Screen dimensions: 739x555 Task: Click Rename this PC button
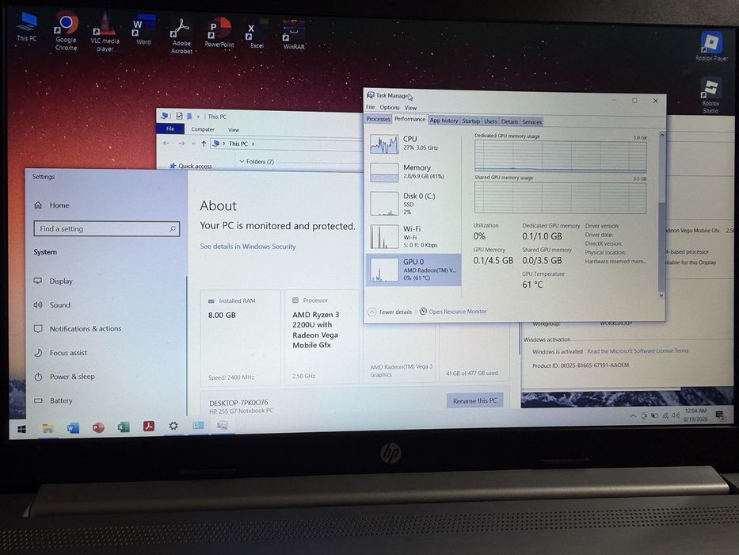click(474, 400)
